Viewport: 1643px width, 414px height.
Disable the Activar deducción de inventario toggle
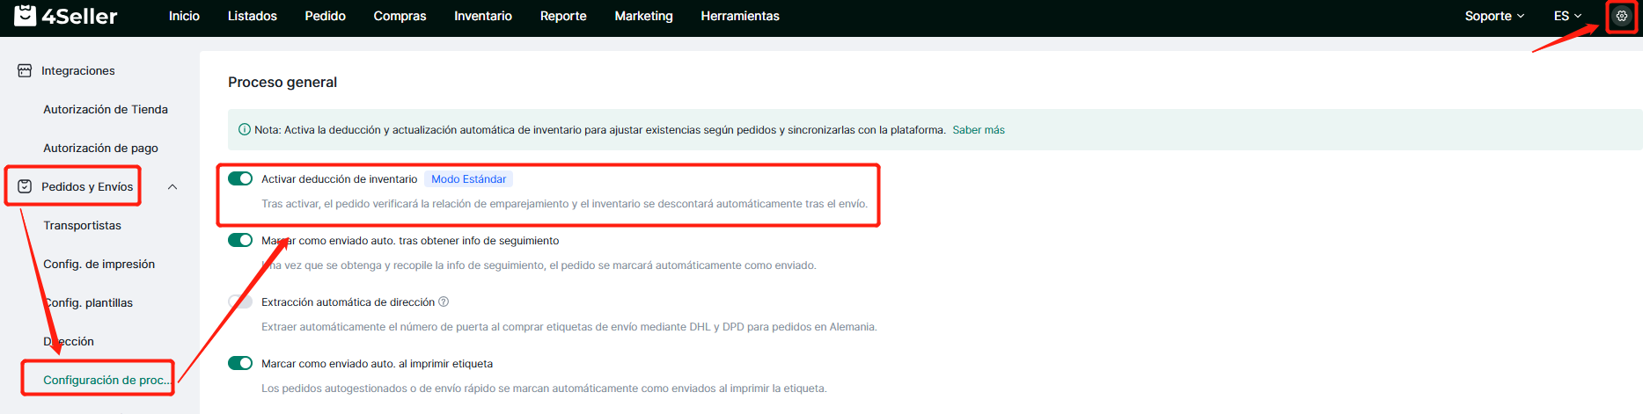tap(240, 178)
